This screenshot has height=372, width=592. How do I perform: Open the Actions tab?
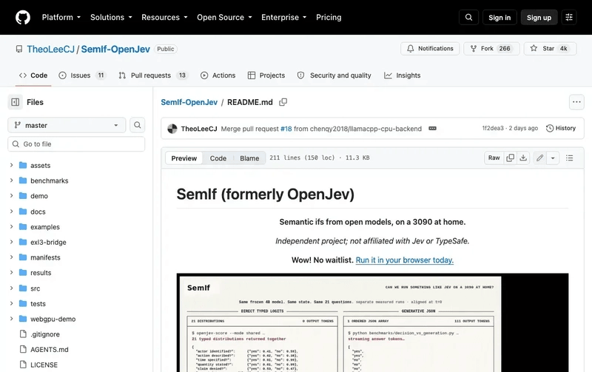218,75
